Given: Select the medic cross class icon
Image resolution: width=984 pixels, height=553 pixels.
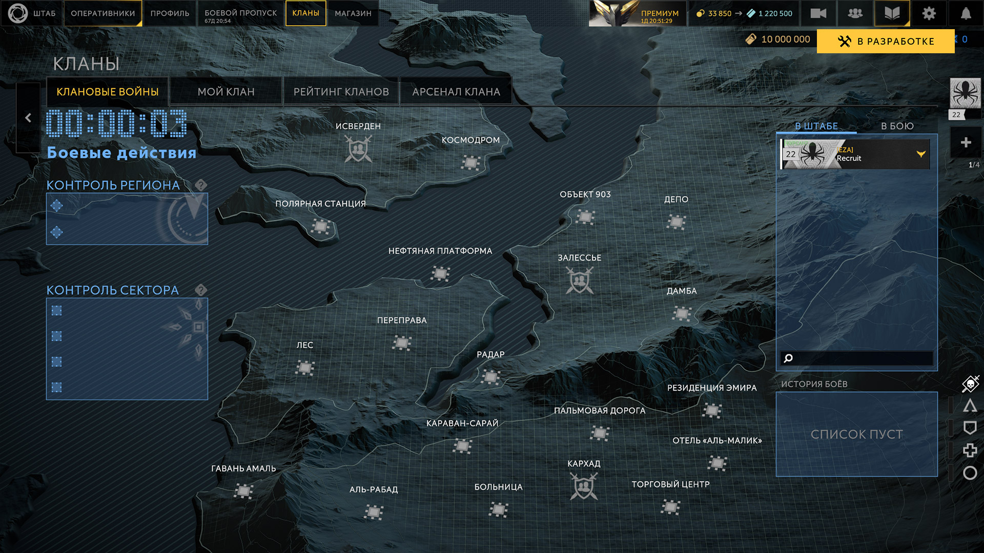Looking at the screenshot, I should 970,451.
